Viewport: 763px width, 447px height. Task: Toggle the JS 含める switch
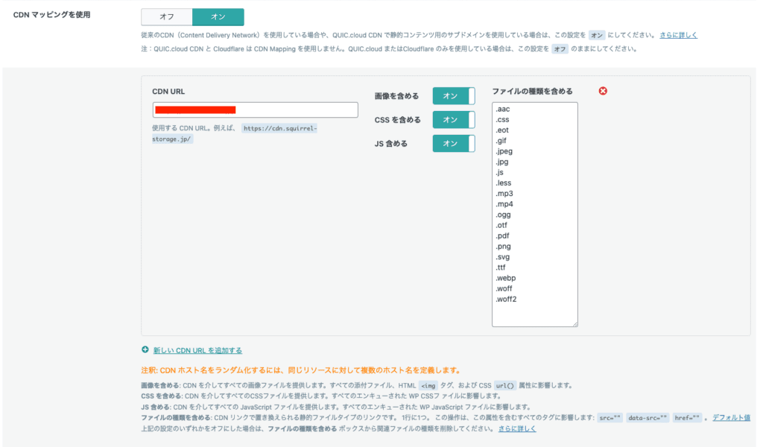point(453,144)
